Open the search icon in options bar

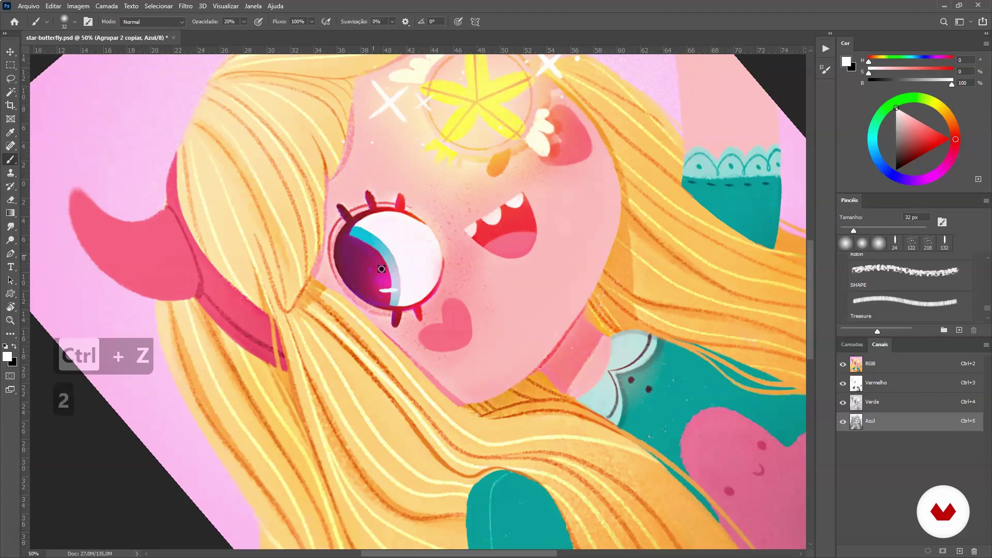[x=943, y=22]
